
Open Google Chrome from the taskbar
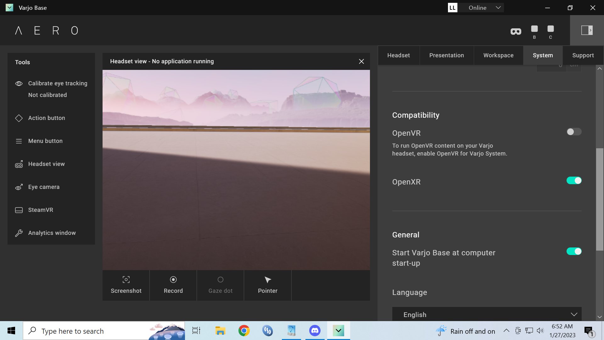[244, 331]
